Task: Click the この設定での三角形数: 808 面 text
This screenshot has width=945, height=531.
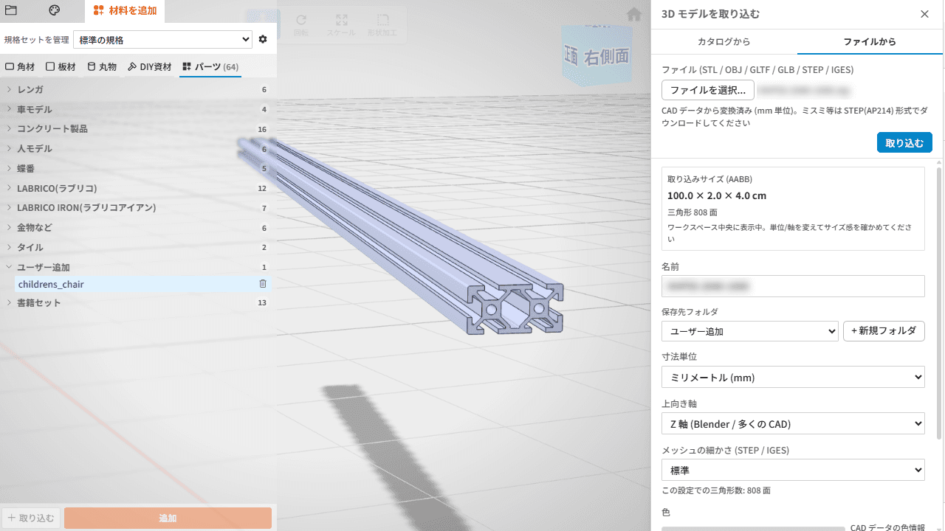Action: tap(716, 490)
